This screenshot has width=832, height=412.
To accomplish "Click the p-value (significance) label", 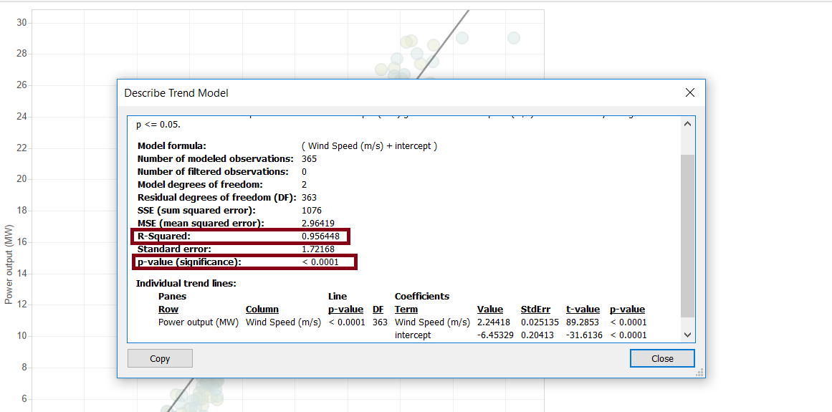I will 189,262.
